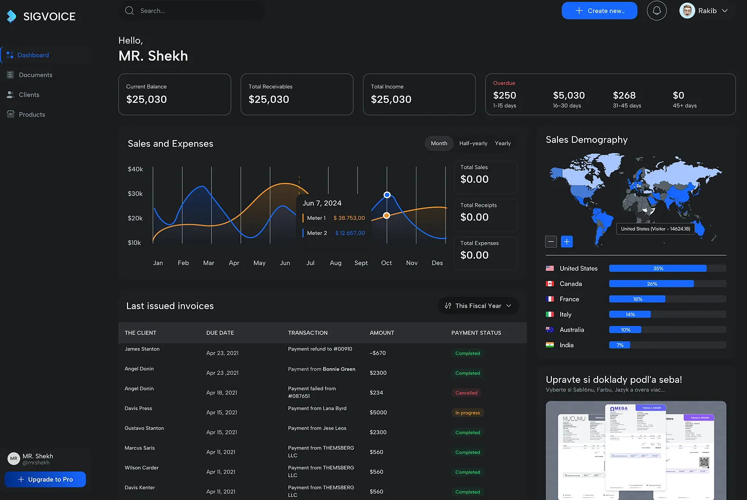Zoom in the demography map
The height and width of the screenshot is (500, 747).
[567, 241]
